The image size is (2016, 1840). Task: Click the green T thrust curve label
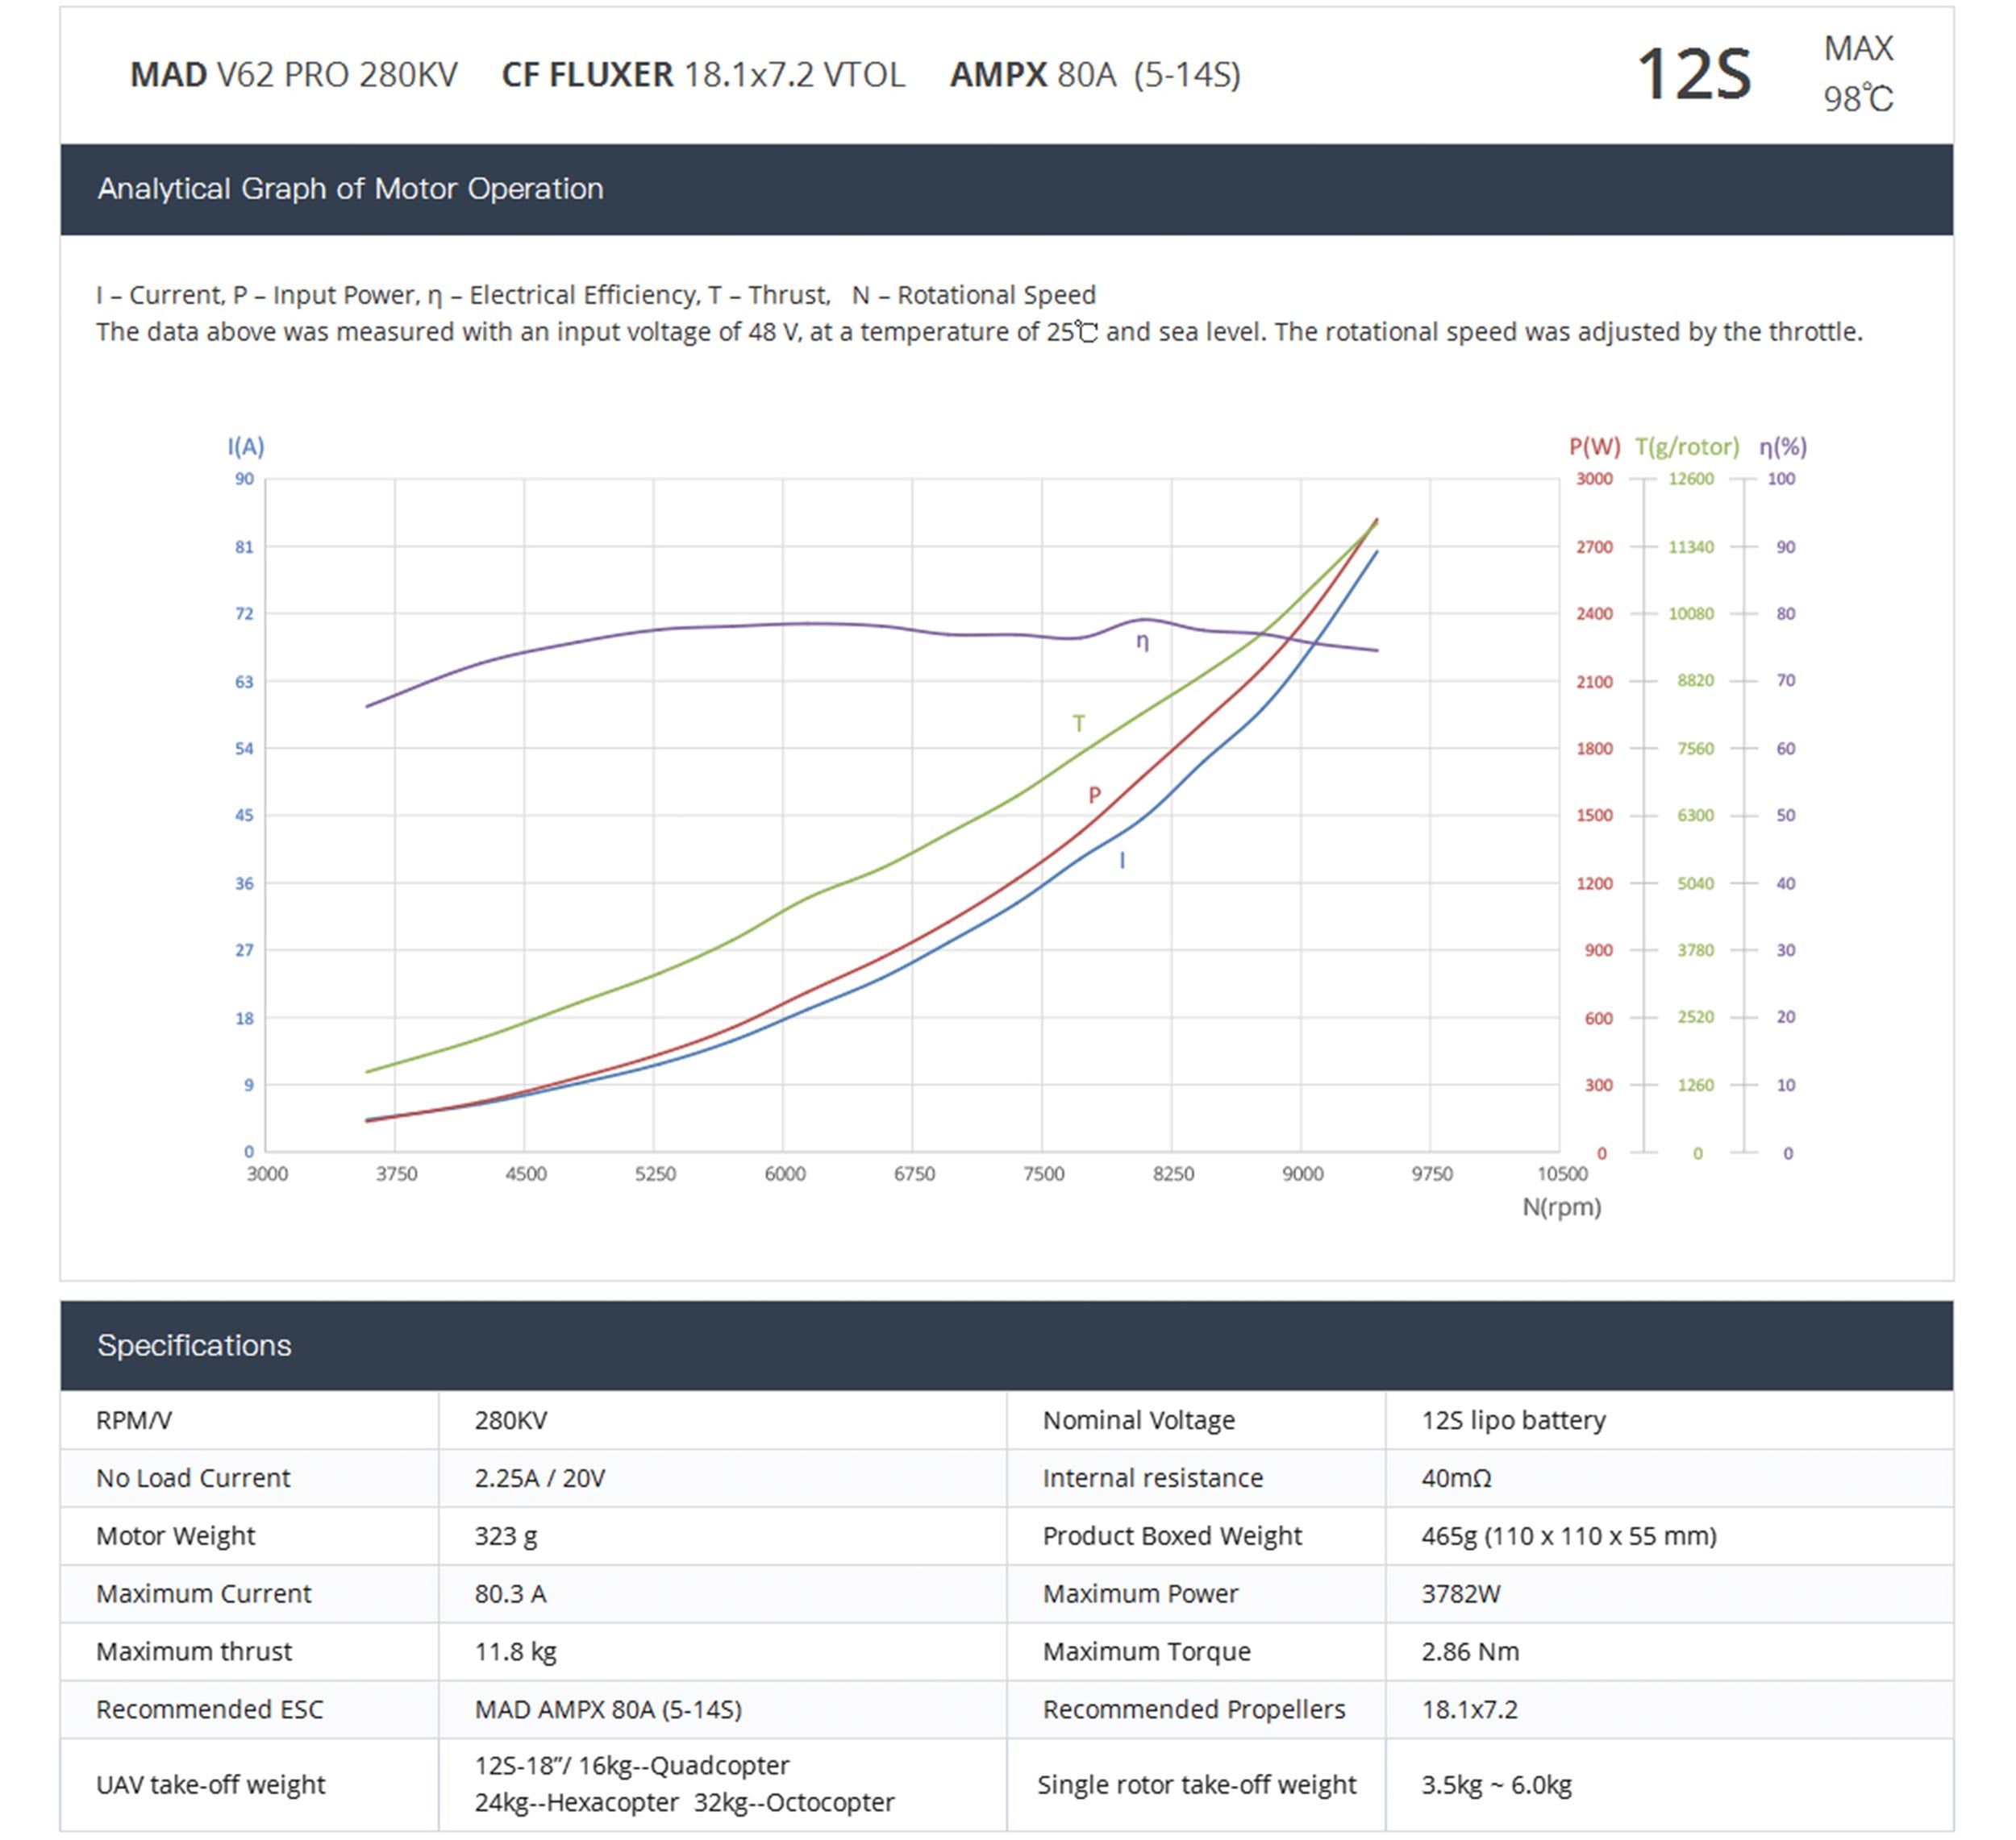[x=1078, y=723]
